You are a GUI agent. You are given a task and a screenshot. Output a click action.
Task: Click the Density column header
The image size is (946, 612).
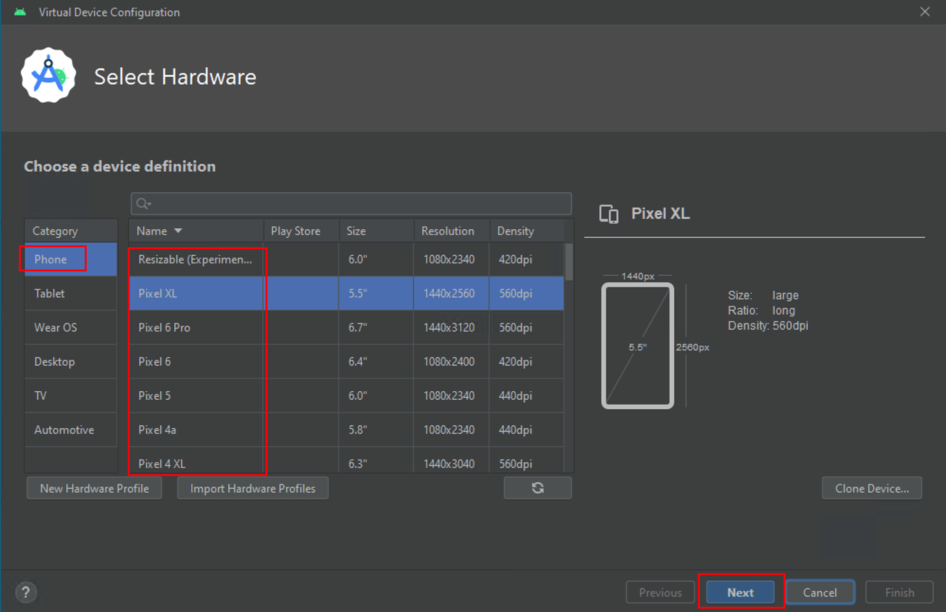tap(527, 231)
